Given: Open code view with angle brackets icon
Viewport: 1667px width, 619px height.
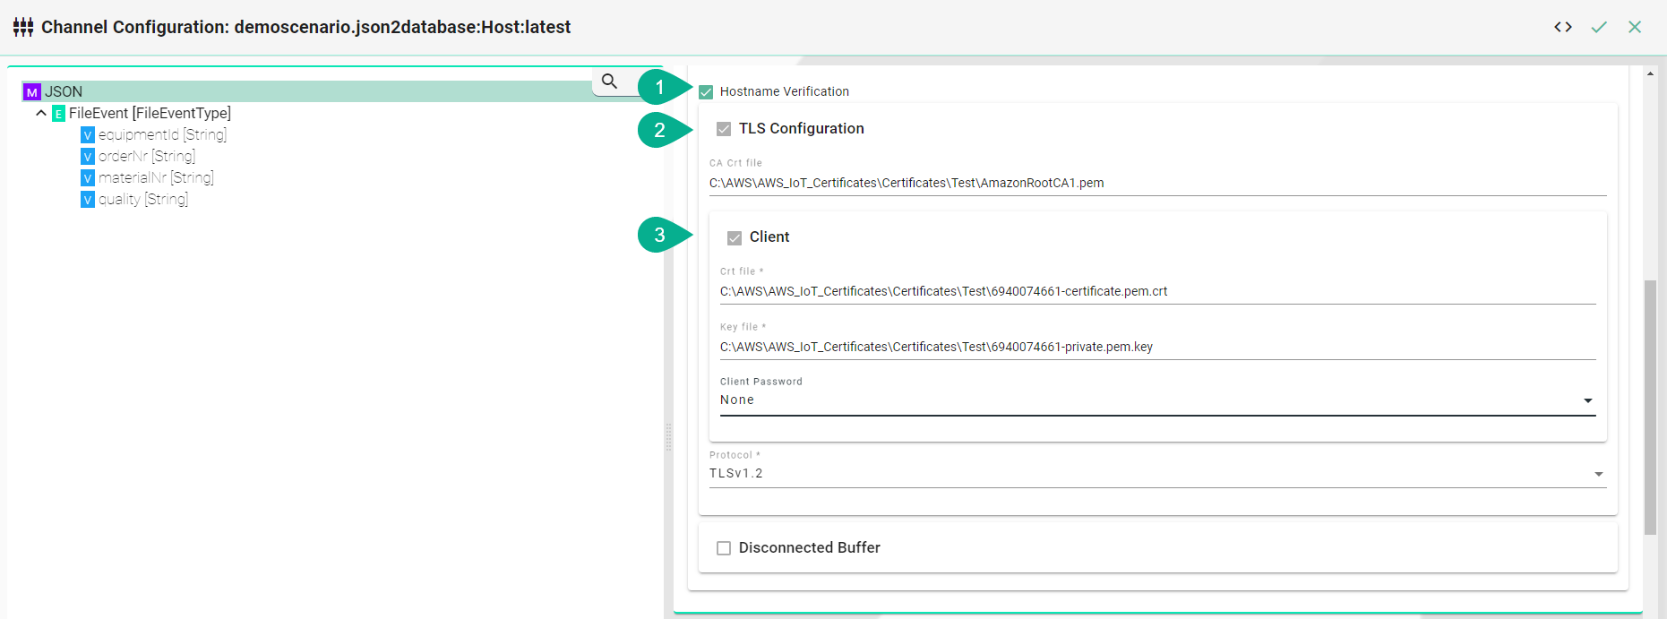Looking at the screenshot, I should [x=1563, y=27].
